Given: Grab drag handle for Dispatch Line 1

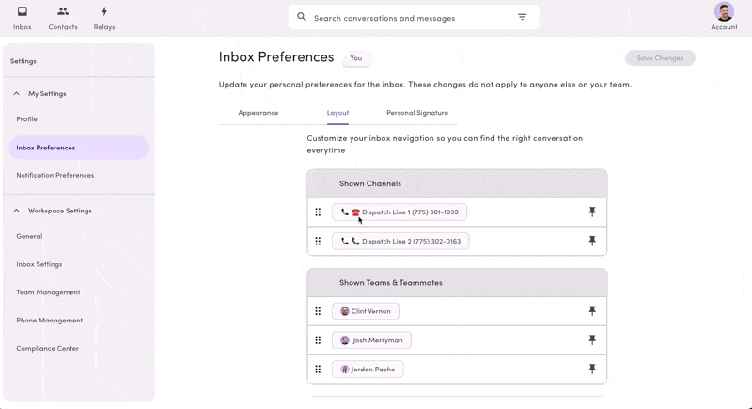Looking at the screenshot, I should pos(318,212).
